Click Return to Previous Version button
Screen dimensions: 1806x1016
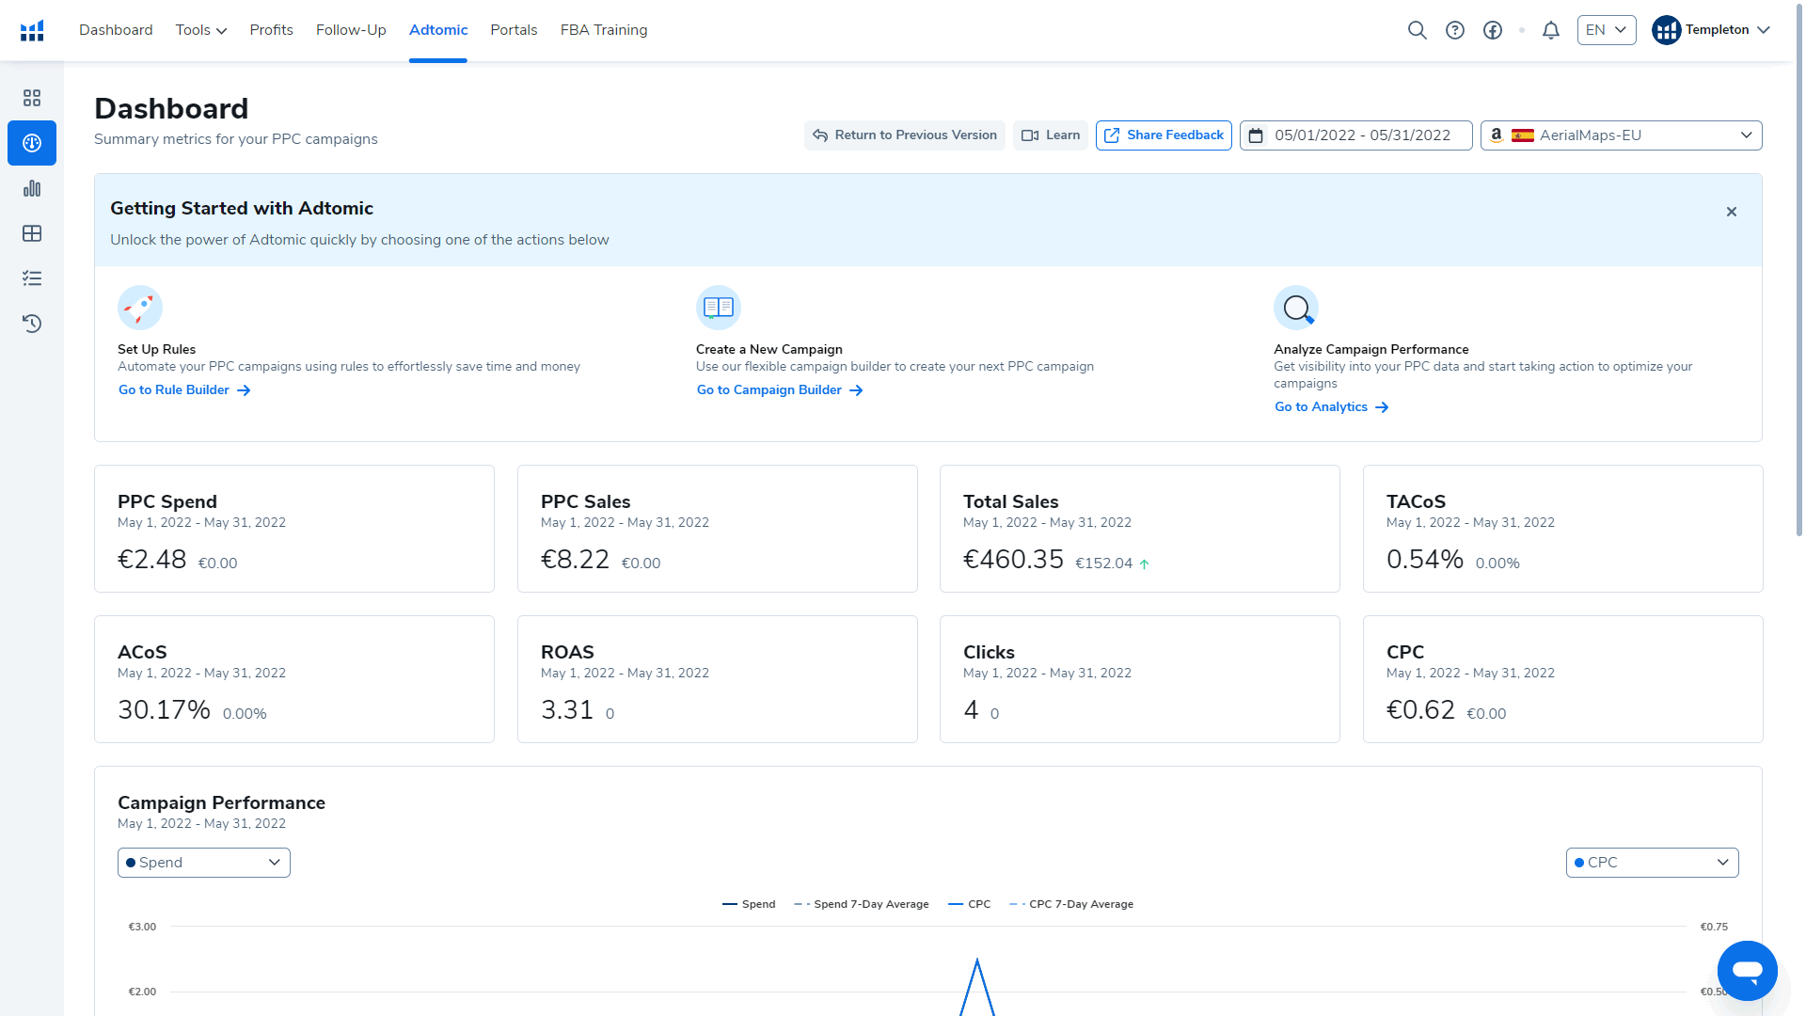pyautogui.click(x=905, y=135)
